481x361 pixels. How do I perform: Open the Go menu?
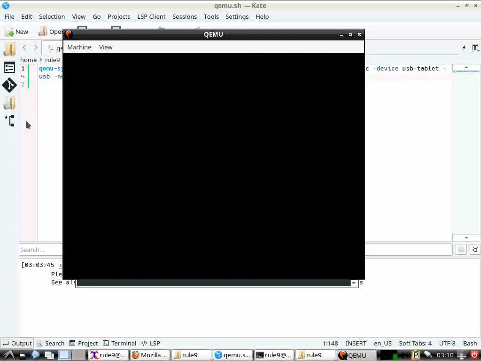[x=97, y=16]
